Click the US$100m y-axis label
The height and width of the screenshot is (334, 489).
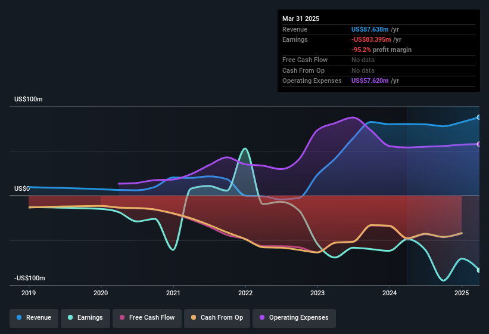[29, 99]
